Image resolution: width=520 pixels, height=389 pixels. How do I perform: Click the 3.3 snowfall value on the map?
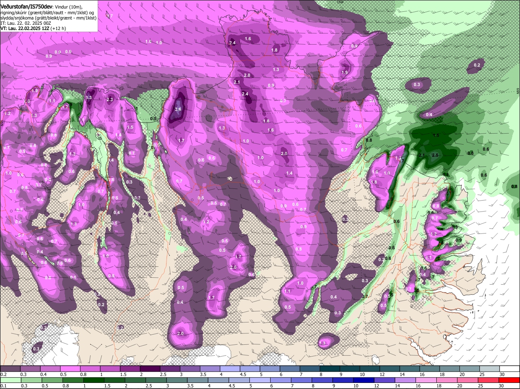pos(89,97)
